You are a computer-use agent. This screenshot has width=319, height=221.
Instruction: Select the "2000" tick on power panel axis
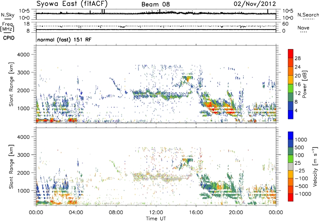(x=23, y=90)
